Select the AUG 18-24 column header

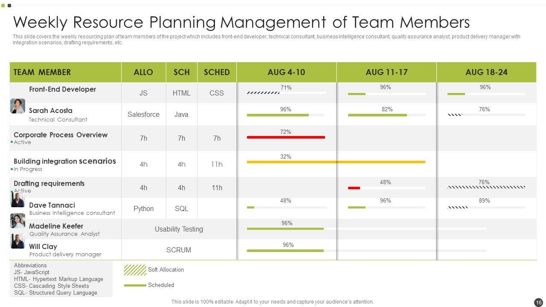click(486, 72)
